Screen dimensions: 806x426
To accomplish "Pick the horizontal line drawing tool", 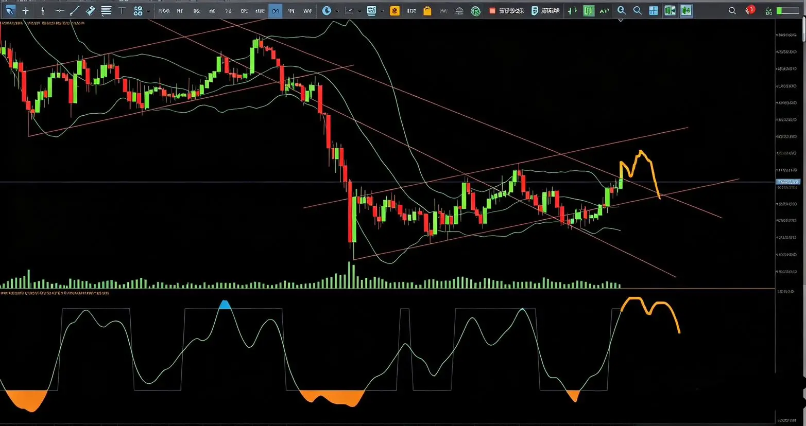I will coord(59,10).
